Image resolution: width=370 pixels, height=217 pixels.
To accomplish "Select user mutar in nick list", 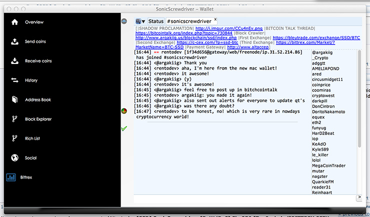I will [x=318, y=171].
